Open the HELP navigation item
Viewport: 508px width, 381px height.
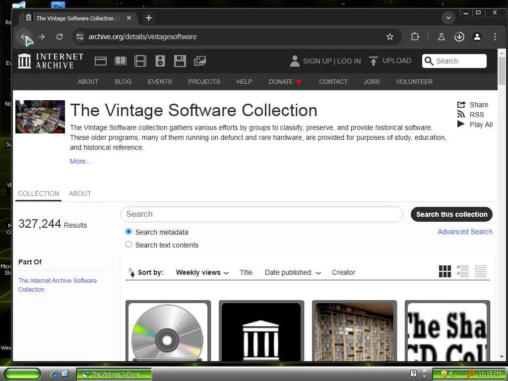click(x=244, y=82)
